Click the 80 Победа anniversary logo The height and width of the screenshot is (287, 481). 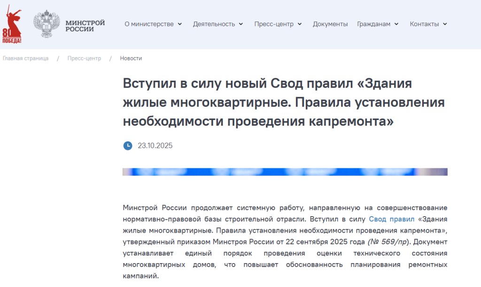[x=13, y=24]
